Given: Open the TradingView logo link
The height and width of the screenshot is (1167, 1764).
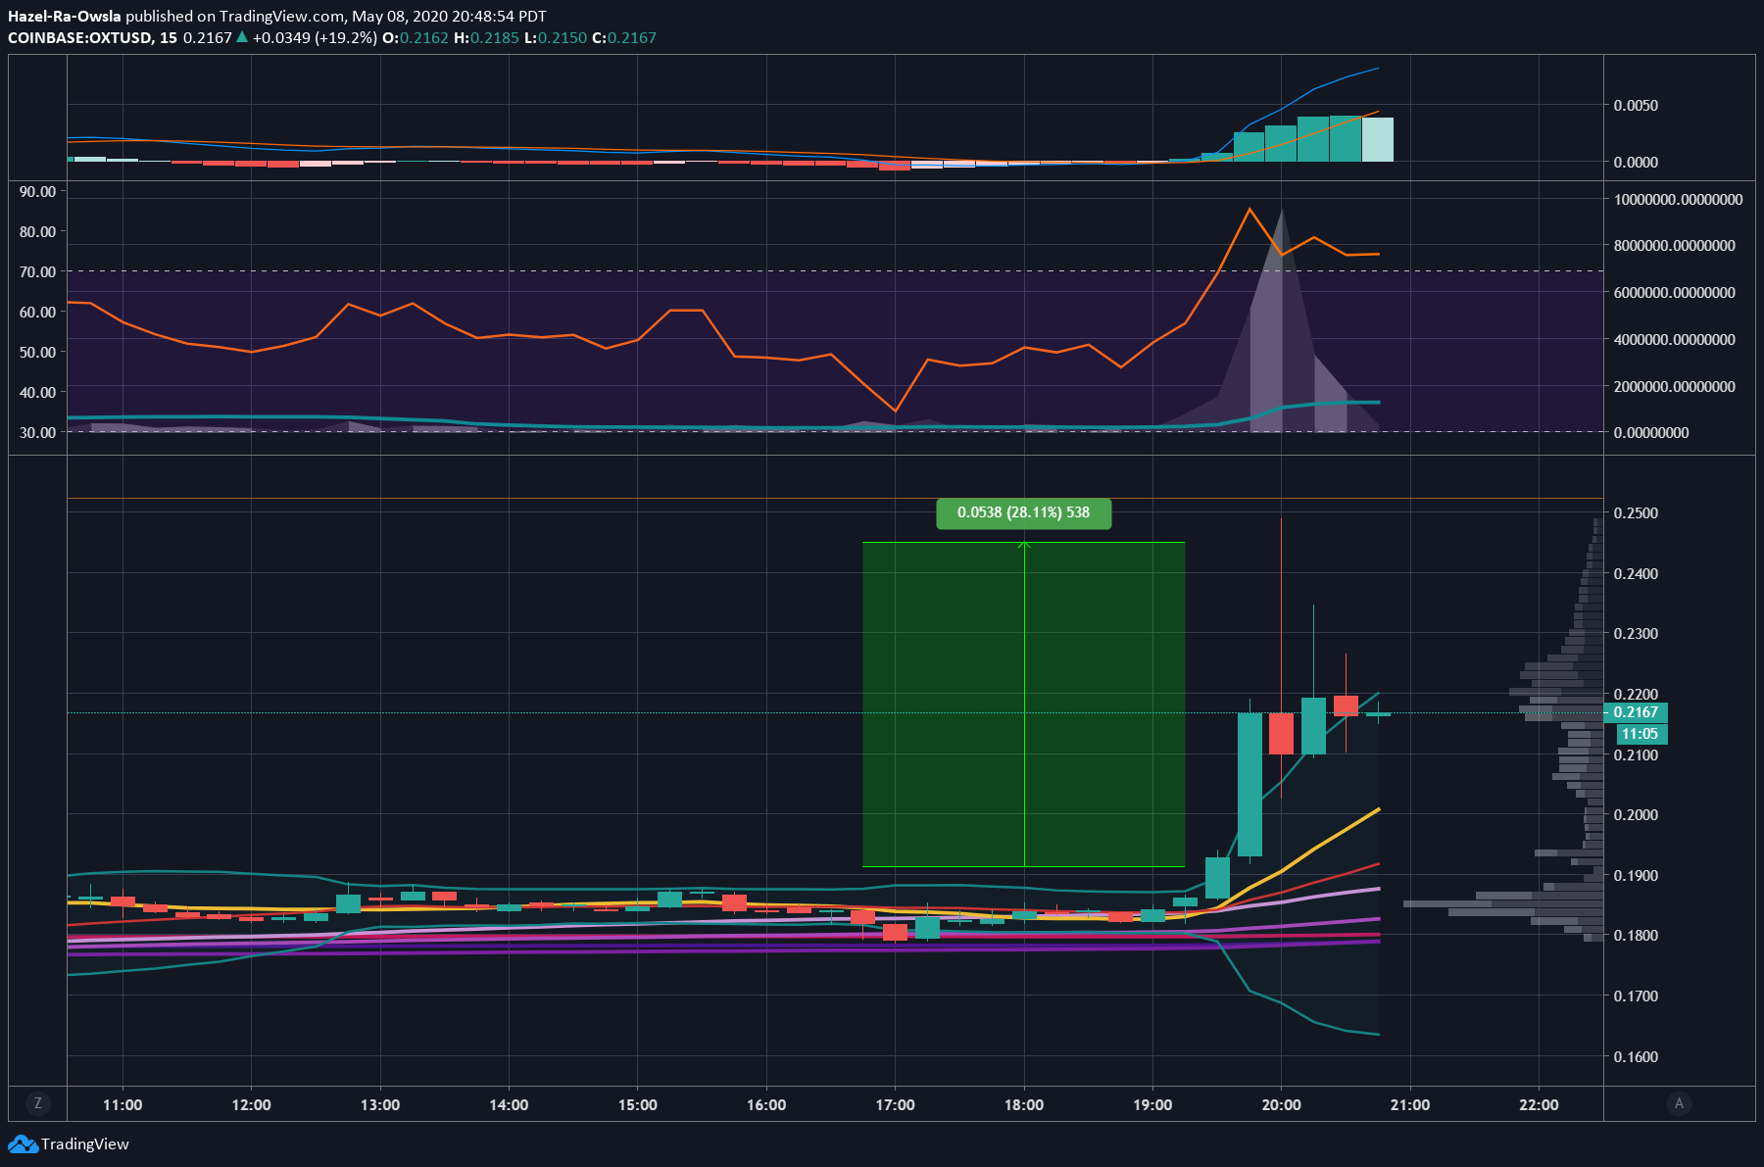Looking at the screenshot, I should 69,1143.
